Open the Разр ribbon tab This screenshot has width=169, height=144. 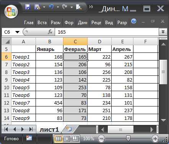tap(122, 23)
